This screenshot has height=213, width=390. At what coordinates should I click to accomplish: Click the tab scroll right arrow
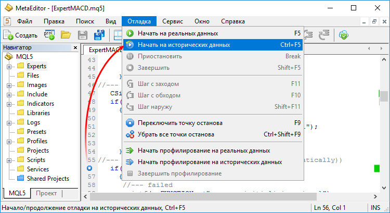click(381, 48)
